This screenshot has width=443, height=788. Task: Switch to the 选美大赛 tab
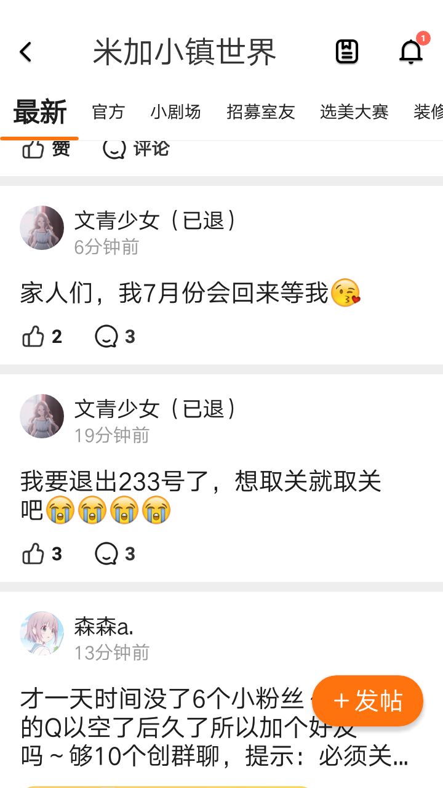354,112
